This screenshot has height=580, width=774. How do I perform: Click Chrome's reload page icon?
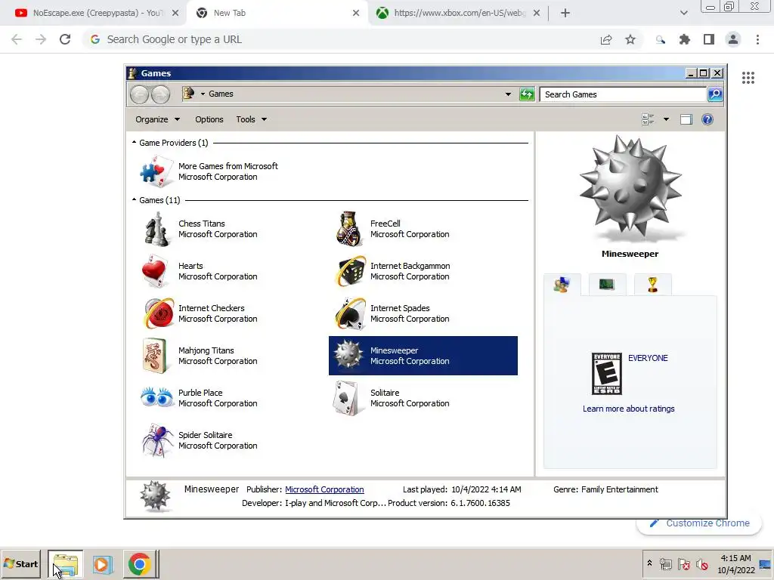point(65,39)
